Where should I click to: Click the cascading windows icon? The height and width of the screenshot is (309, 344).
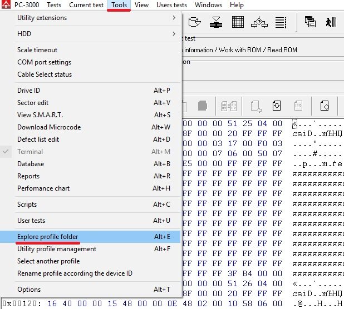pos(311,23)
